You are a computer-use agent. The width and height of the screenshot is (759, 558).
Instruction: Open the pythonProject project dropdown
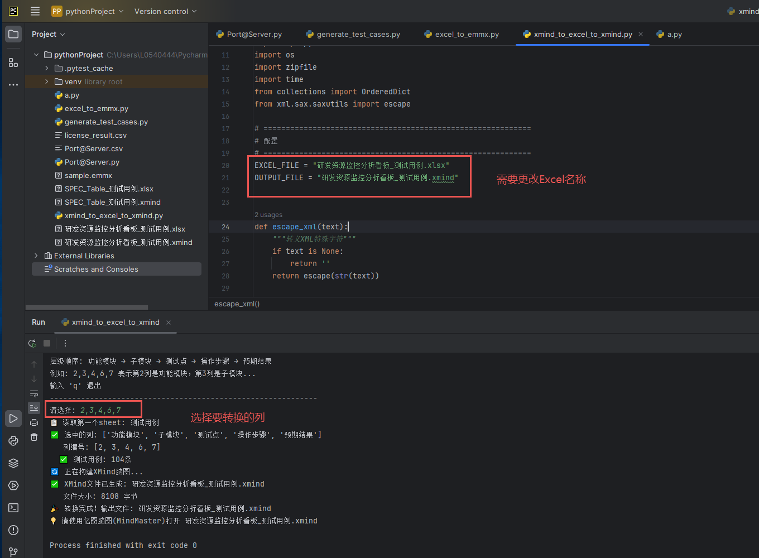[x=88, y=11]
